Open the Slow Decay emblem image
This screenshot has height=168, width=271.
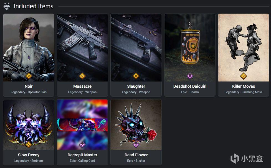pos(29,125)
